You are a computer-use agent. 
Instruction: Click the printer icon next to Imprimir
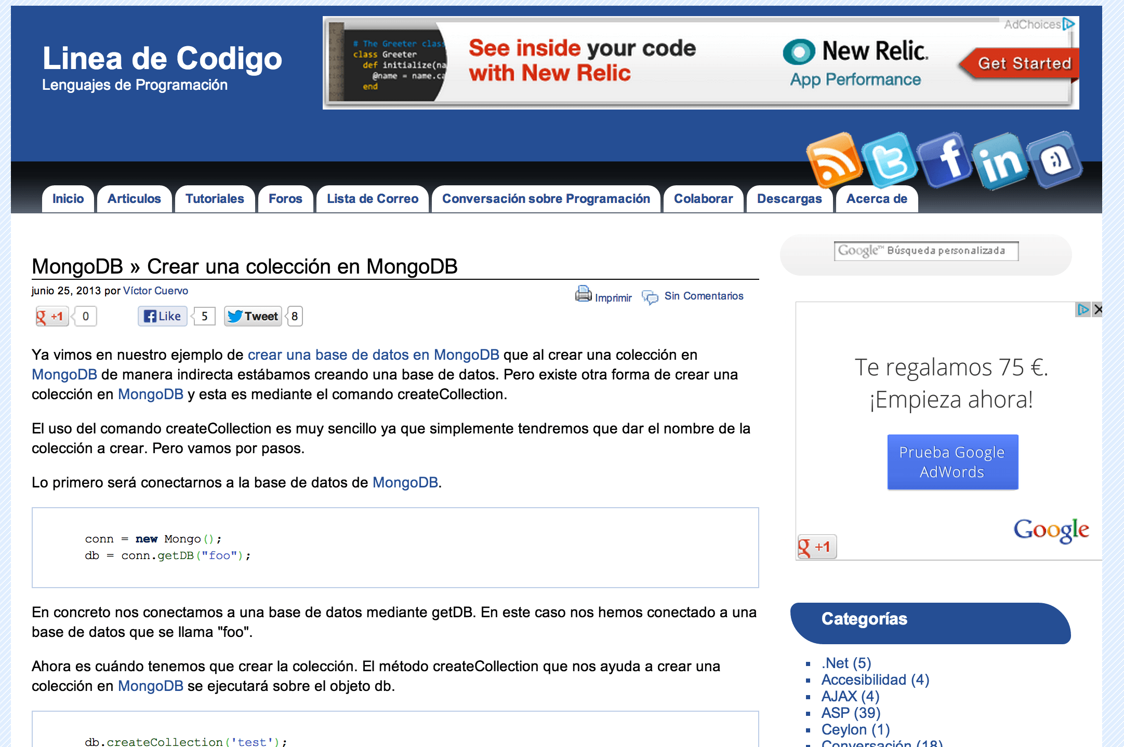(583, 294)
